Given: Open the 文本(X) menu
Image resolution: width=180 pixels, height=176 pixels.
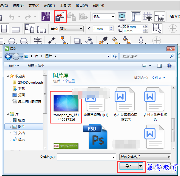Looking at the screenshot, I should point(34,5).
